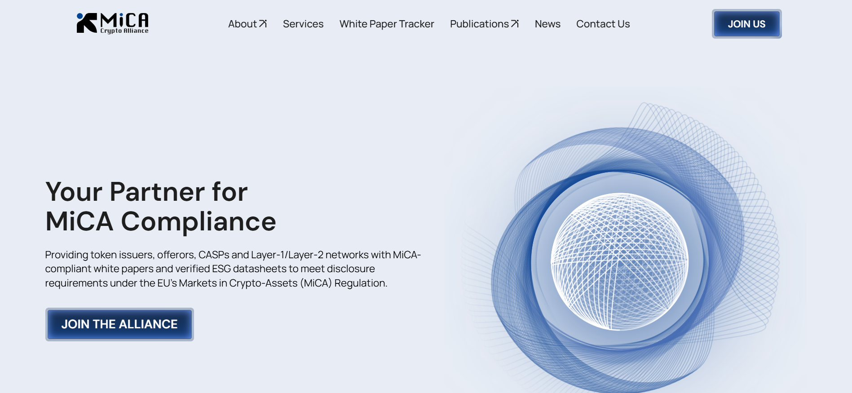Click the arrow icon next to Publications
This screenshot has width=852, height=393.
[x=515, y=24]
